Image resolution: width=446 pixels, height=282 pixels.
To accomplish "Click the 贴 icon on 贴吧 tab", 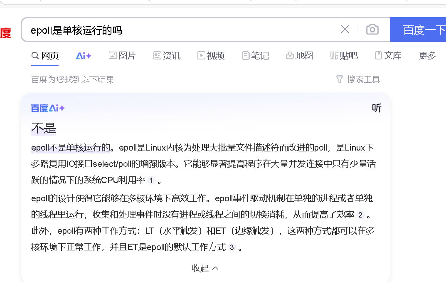I will [334, 55].
